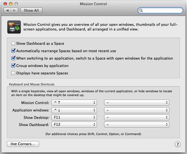Open Hot Corners settings

click(x=23, y=144)
